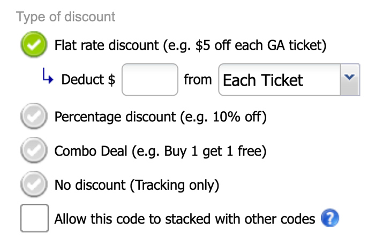
Task: Click the "Deduct $" label
Action: point(88,80)
